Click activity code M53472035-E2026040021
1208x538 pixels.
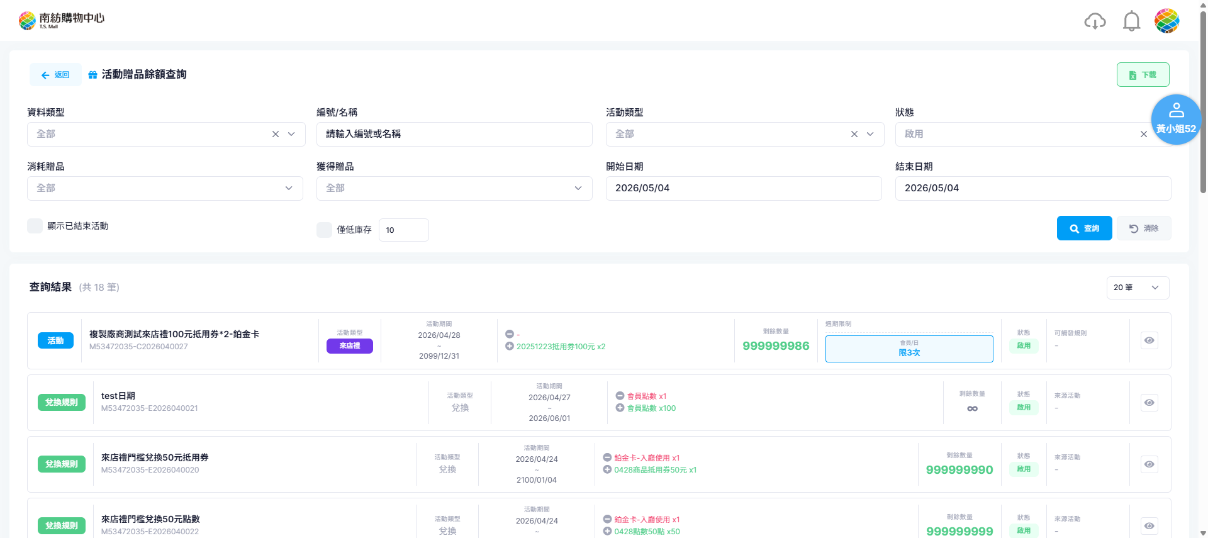pos(150,408)
